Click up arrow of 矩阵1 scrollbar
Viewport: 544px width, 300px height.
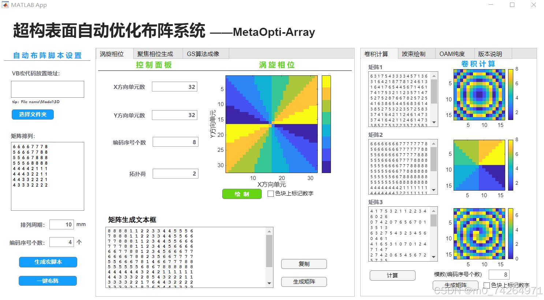click(434, 76)
